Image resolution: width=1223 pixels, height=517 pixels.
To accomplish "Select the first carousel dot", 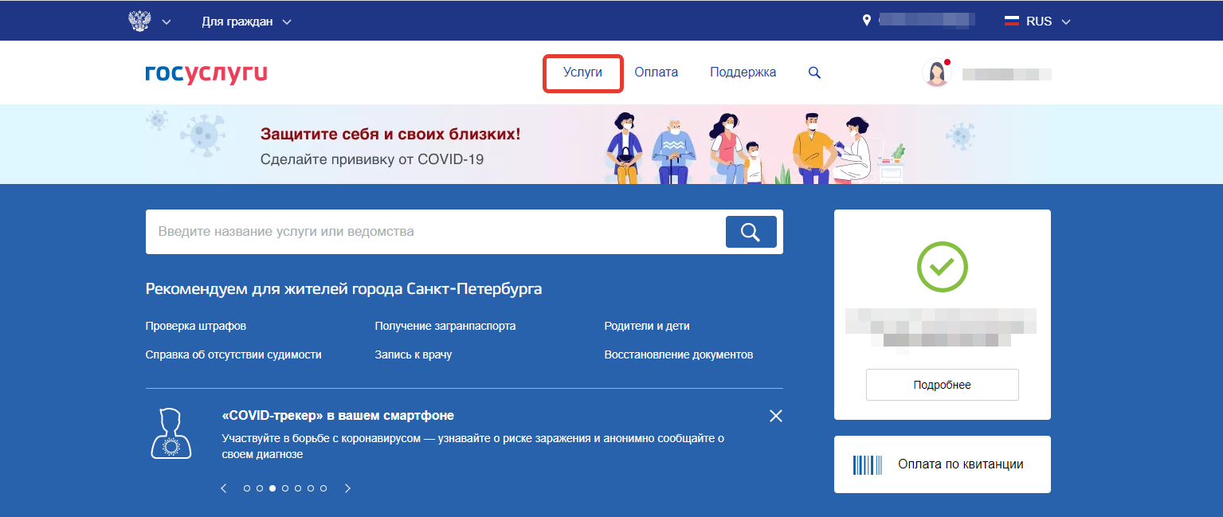I will [x=247, y=488].
